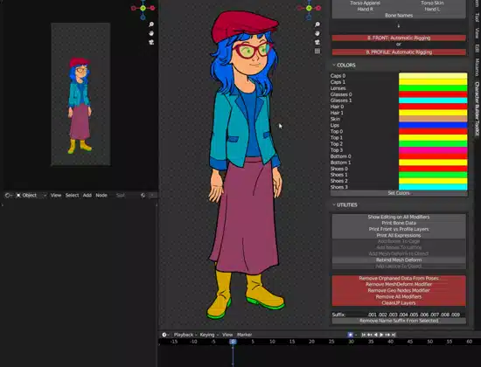This screenshot has width=481, height=367.
Task: Open Object dropdown in node editor header
Action: click(31, 196)
